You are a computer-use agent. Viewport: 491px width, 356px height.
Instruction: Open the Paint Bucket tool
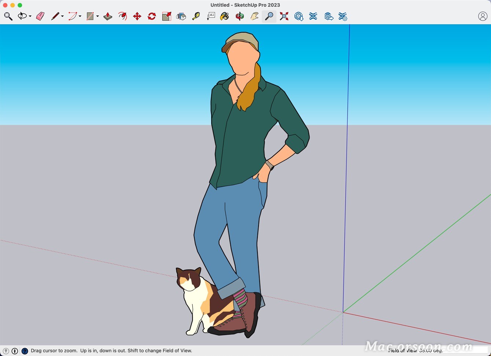(224, 16)
